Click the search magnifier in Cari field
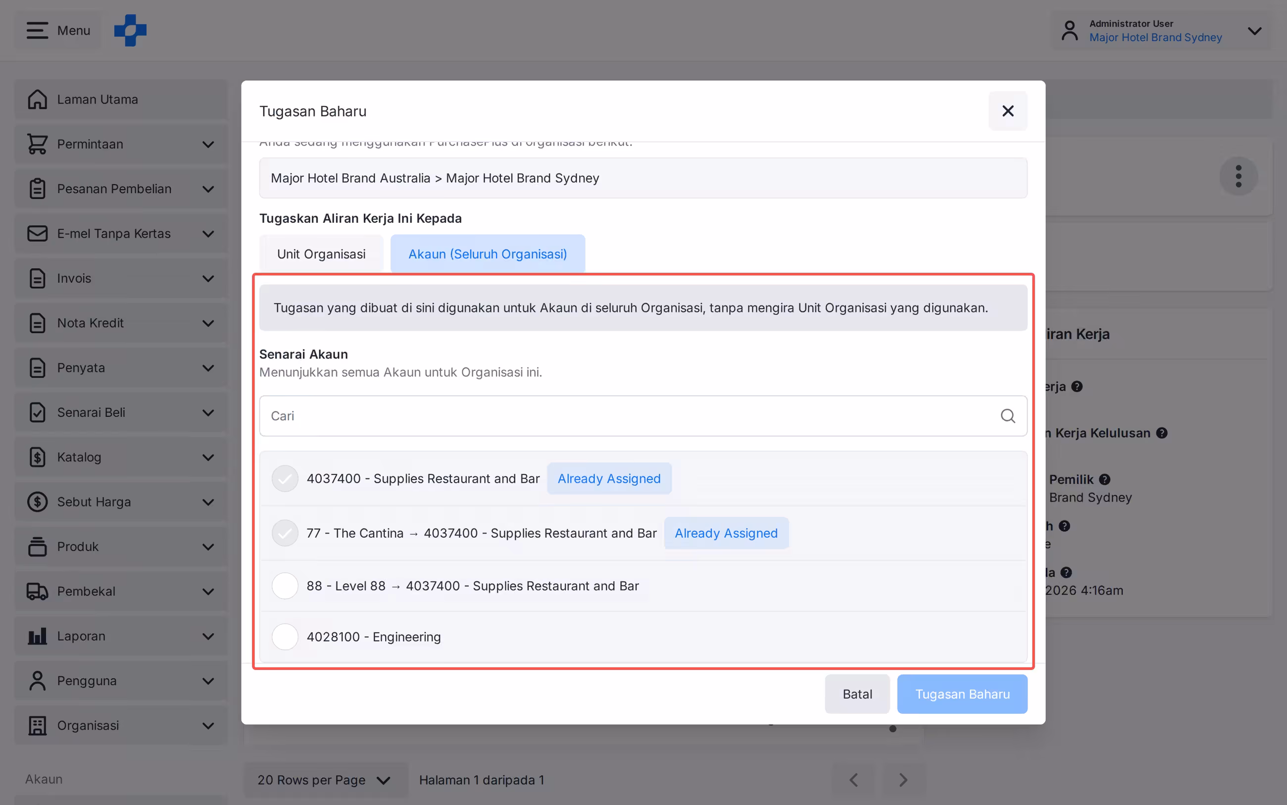Viewport: 1287px width, 805px height. (x=1007, y=416)
